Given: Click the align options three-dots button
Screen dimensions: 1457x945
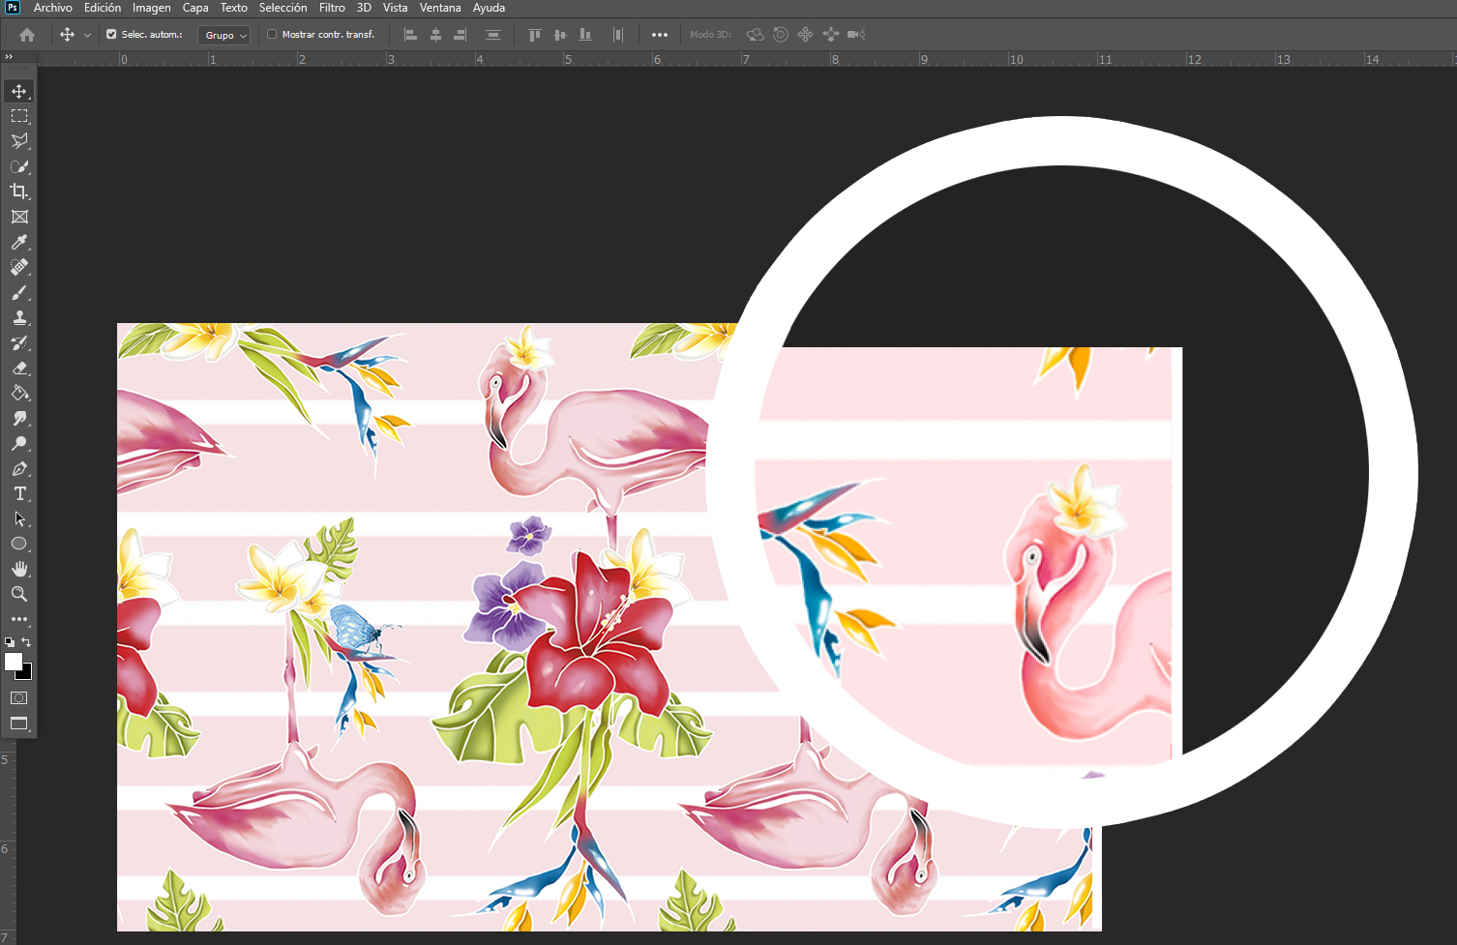Looking at the screenshot, I should coord(659,35).
